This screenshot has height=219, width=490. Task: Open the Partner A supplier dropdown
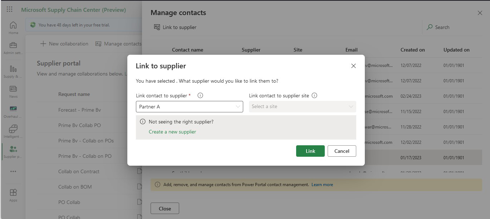coord(190,107)
